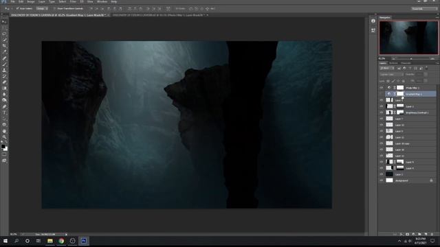
Task: Open the workspace switcher dropdown
Action: pos(424,9)
